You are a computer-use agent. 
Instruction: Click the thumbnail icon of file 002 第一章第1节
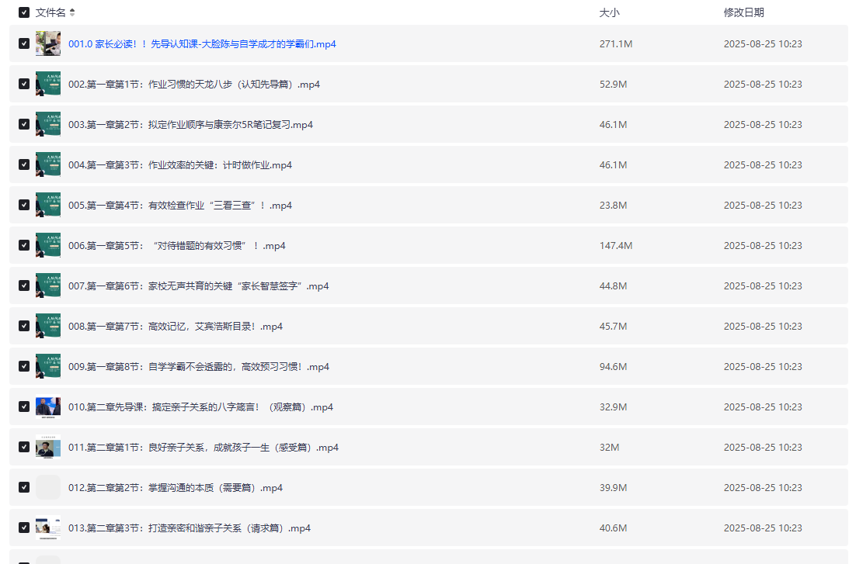click(x=48, y=84)
